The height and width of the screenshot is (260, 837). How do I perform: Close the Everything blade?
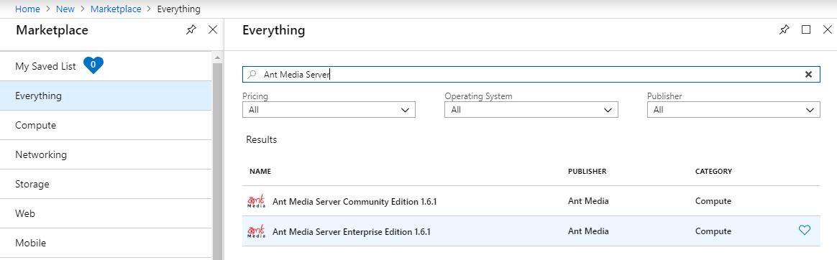pos(828,30)
